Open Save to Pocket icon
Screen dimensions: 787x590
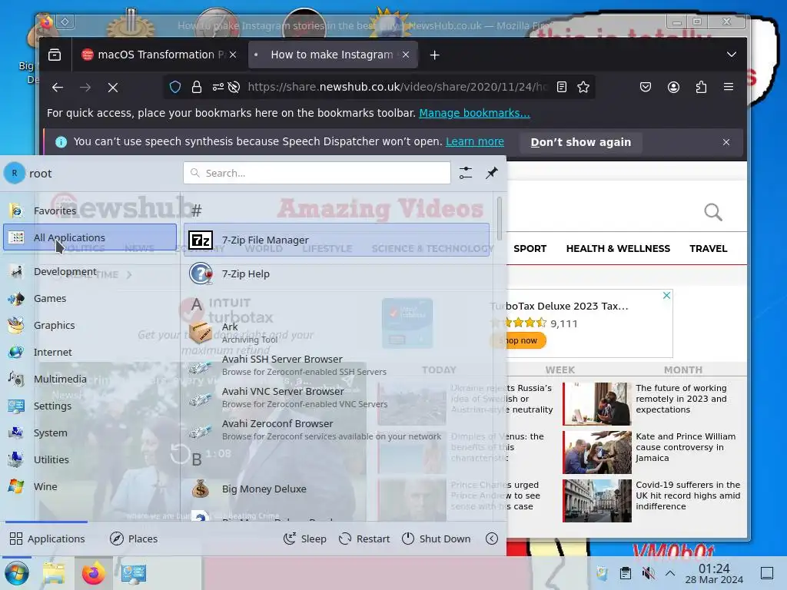(x=646, y=88)
